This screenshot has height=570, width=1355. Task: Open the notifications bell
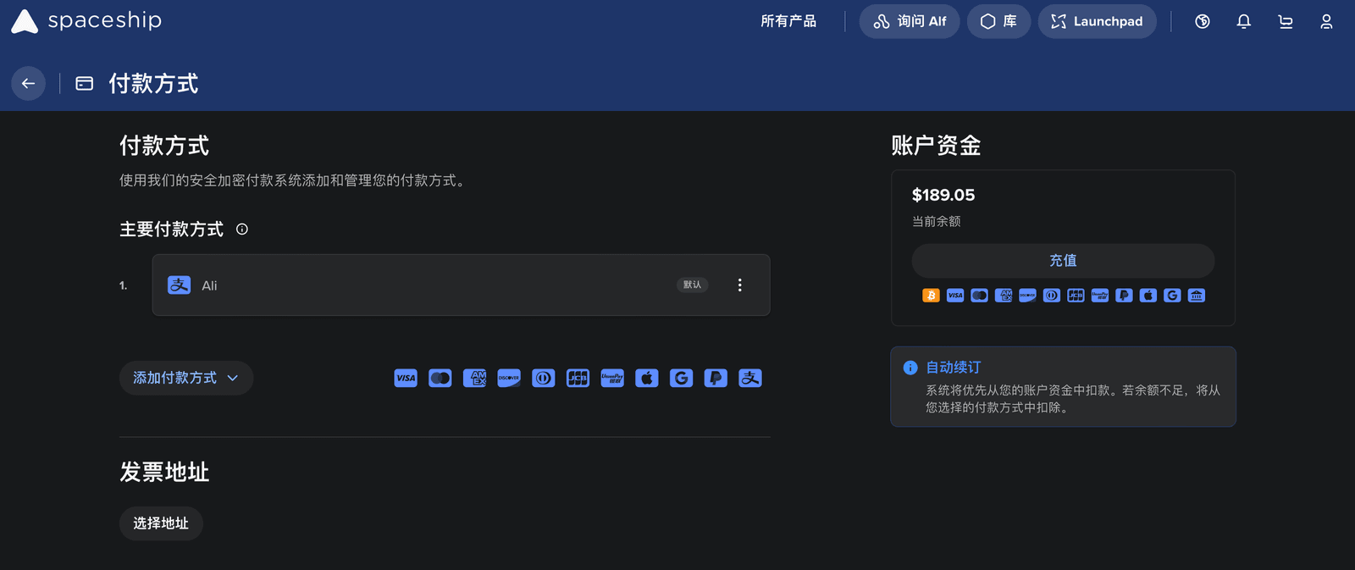tap(1243, 22)
